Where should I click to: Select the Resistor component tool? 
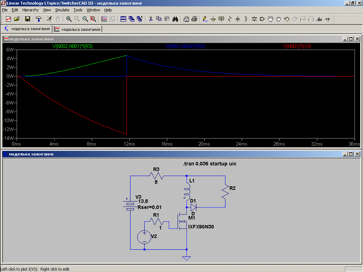coord(230,19)
